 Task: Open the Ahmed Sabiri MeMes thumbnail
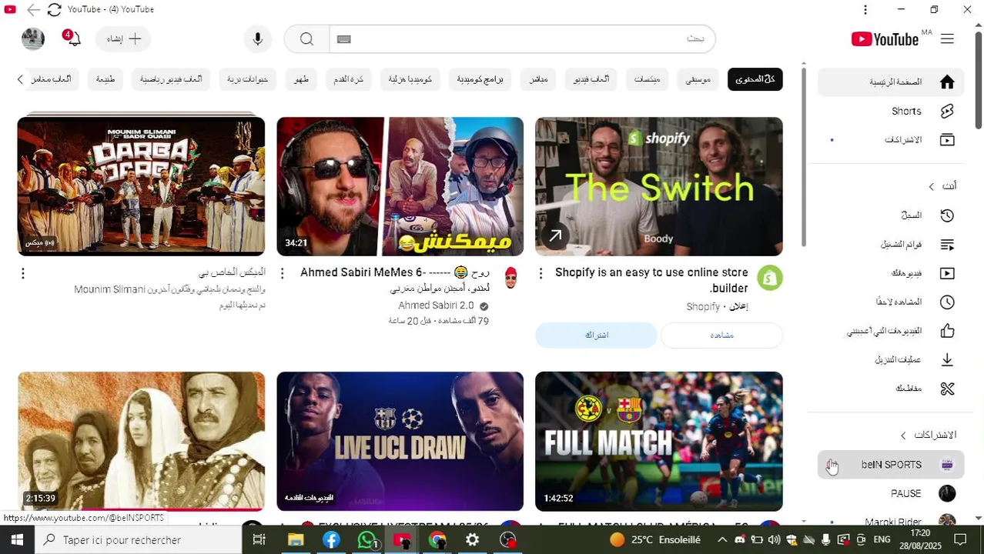click(400, 186)
